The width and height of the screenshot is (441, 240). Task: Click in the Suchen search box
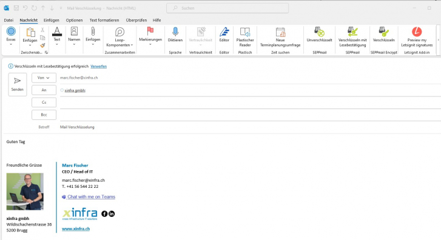point(227,8)
